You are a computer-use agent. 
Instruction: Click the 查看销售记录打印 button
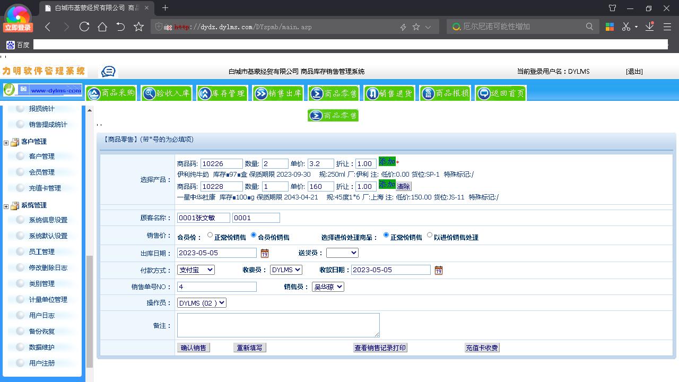pyautogui.click(x=380, y=348)
